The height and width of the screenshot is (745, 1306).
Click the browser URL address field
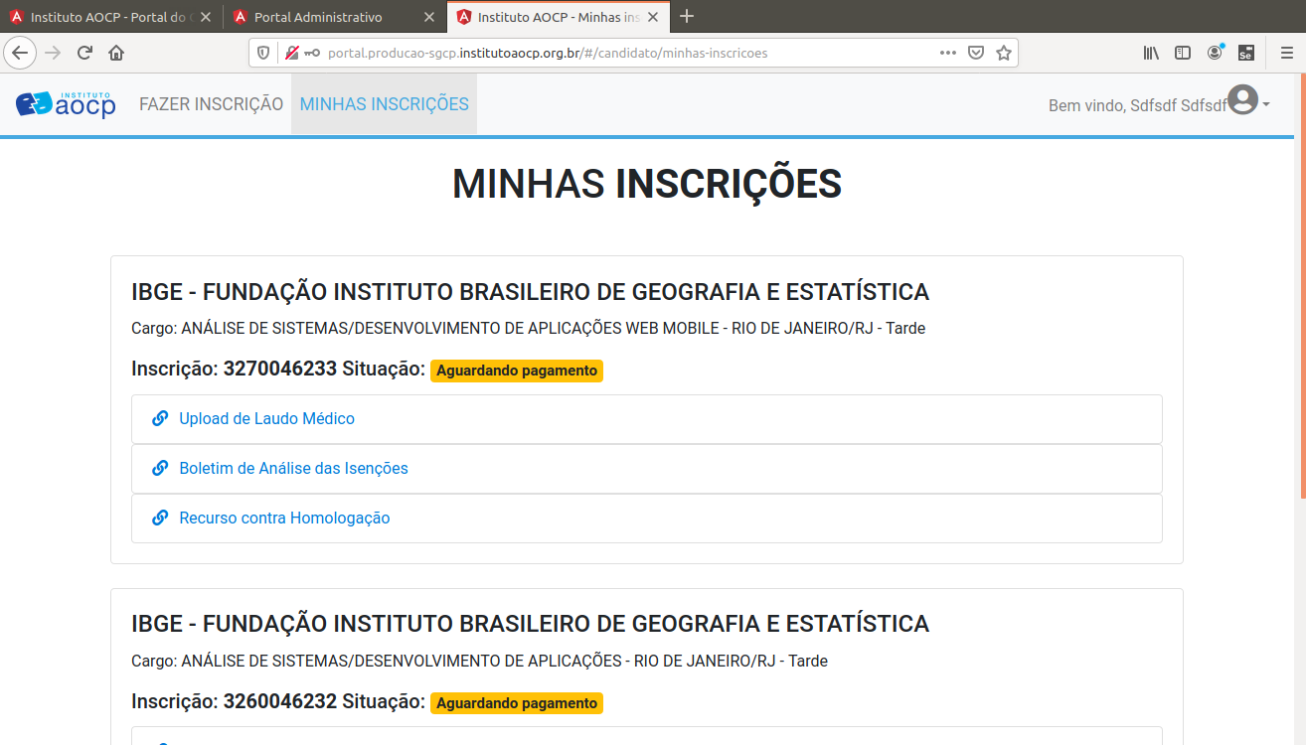pyautogui.click(x=631, y=53)
